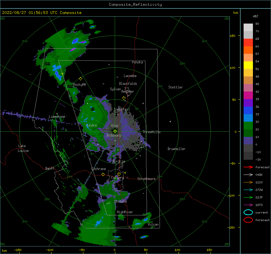This screenshot has height=254, width=271.
Task: Pick the dark orange 57-60 dBZ swatch
Action: pos(248,50)
